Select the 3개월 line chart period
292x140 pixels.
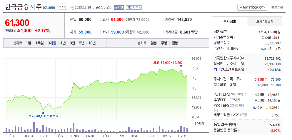tap(52, 43)
